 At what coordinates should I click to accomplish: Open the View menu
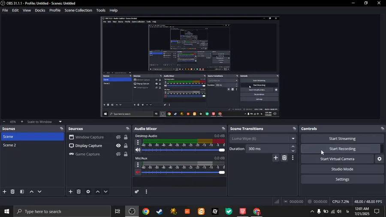[x=27, y=10]
